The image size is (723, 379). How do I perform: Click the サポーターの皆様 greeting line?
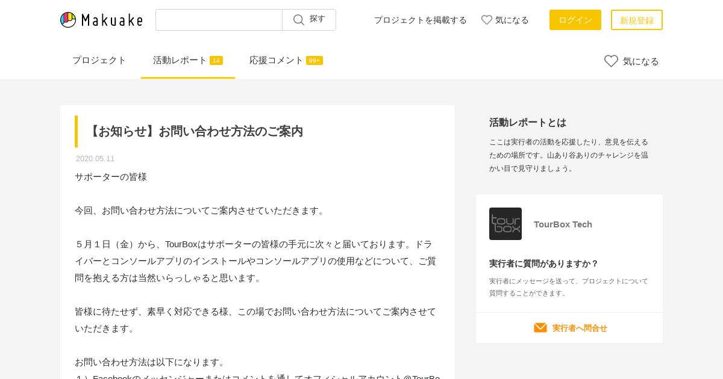(111, 177)
